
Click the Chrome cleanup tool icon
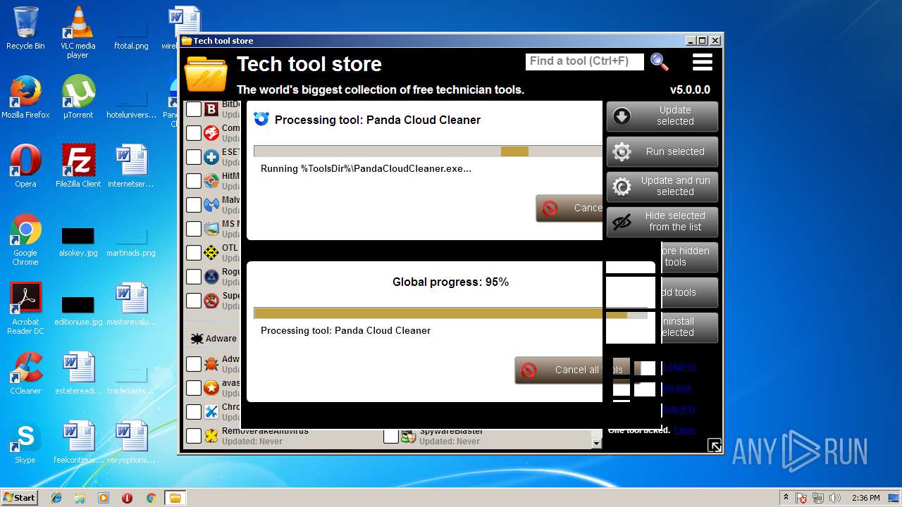(x=211, y=412)
